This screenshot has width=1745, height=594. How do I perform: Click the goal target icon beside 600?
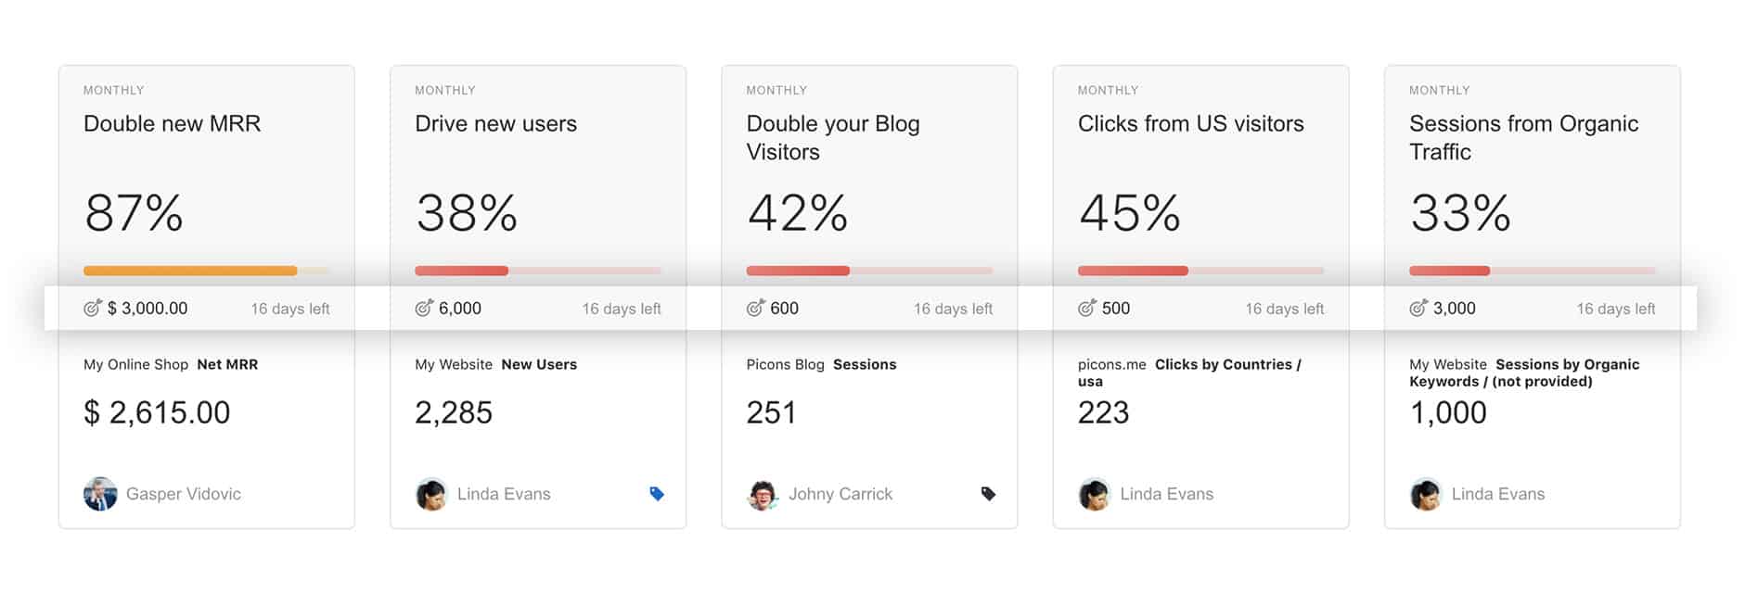(755, 309)
